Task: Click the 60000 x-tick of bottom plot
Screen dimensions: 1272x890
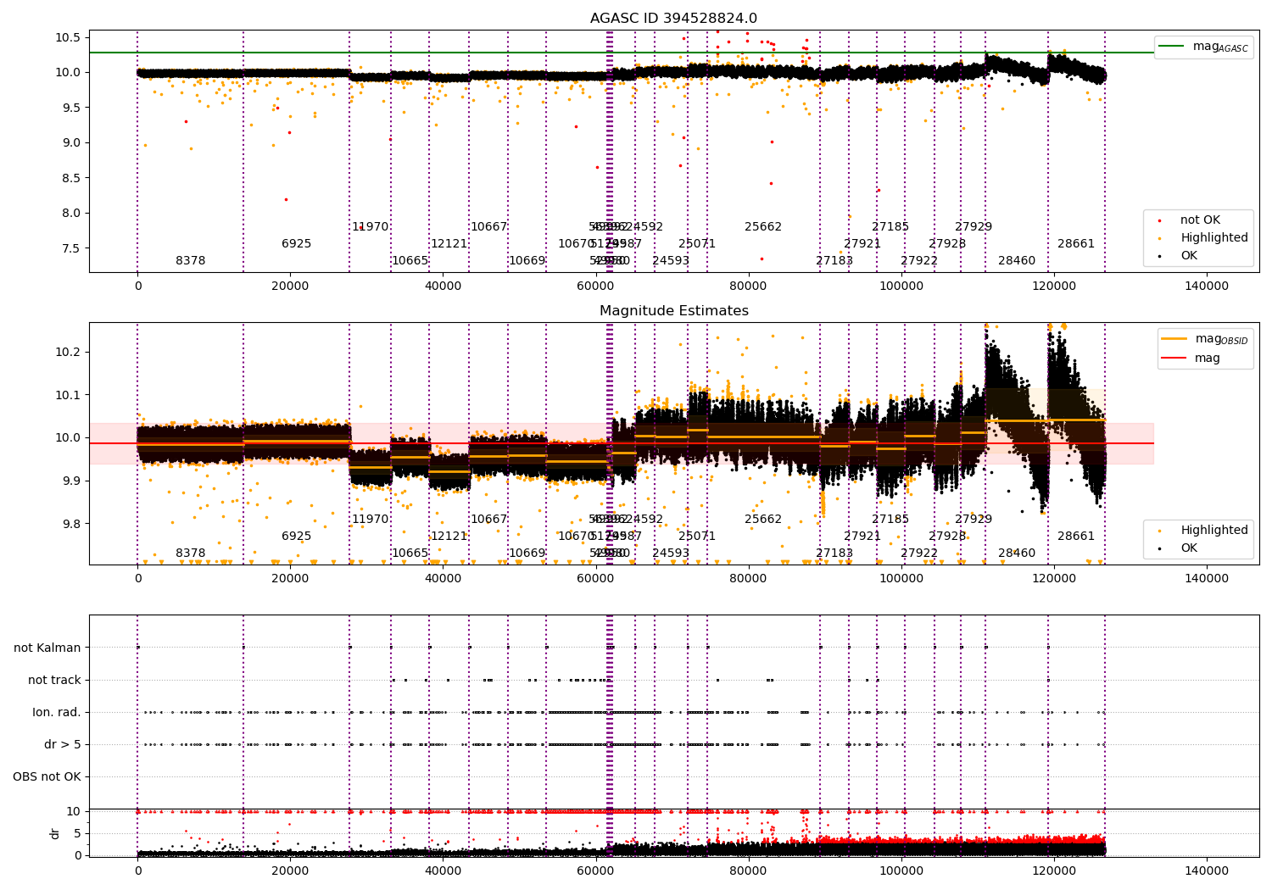Action: (x=596, y=871)
